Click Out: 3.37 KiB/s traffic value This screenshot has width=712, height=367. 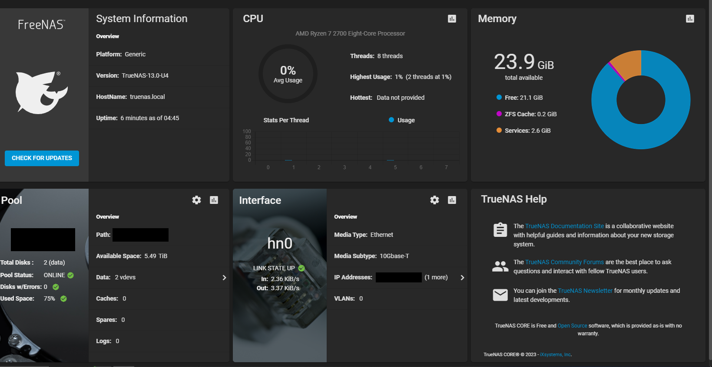(278, 288)
